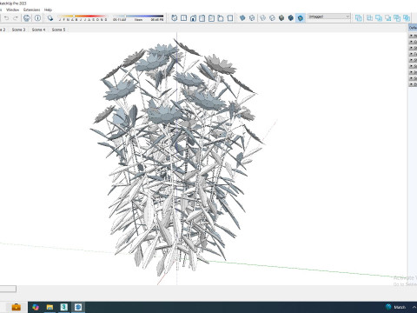Select the Split solid tool
Viewport: 417px width, 313px height.
point(407,18)
